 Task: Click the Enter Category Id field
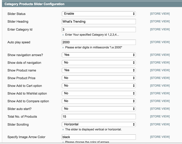(99, 29)
